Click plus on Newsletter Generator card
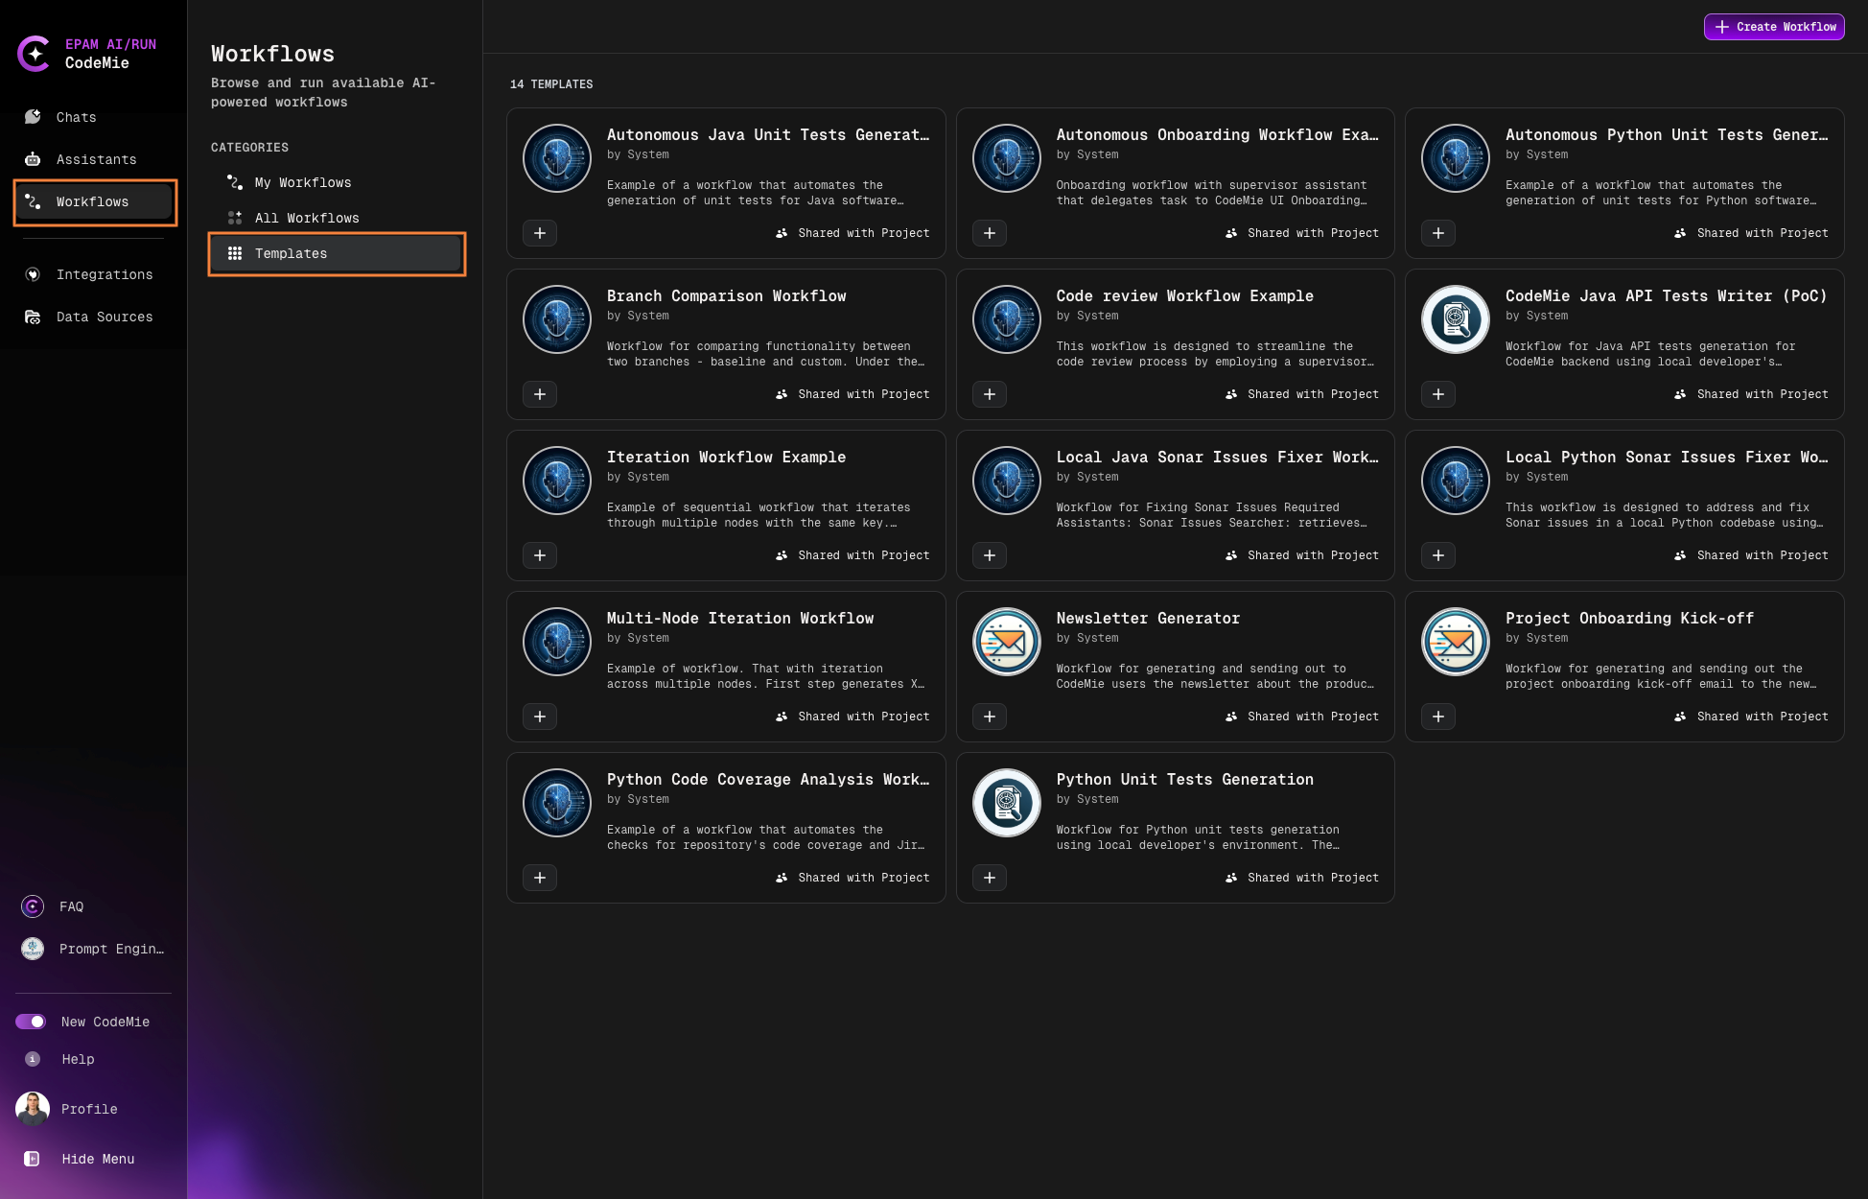This screenshot has width=1868, height=1199. tap(989, 717)
